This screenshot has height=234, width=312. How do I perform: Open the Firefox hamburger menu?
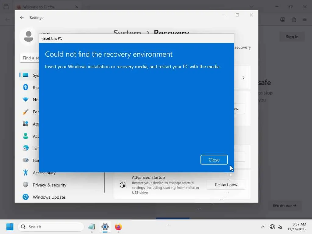(305, 19)
